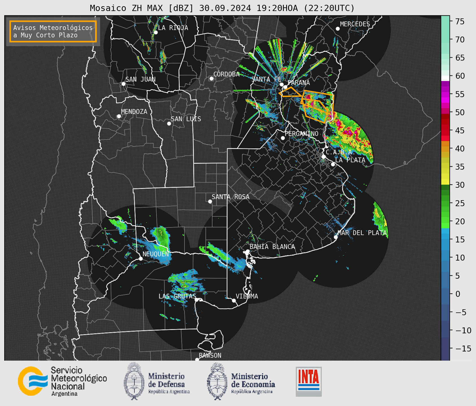Click the Ministerio de Defensa emblem

(x=134, y=381)
